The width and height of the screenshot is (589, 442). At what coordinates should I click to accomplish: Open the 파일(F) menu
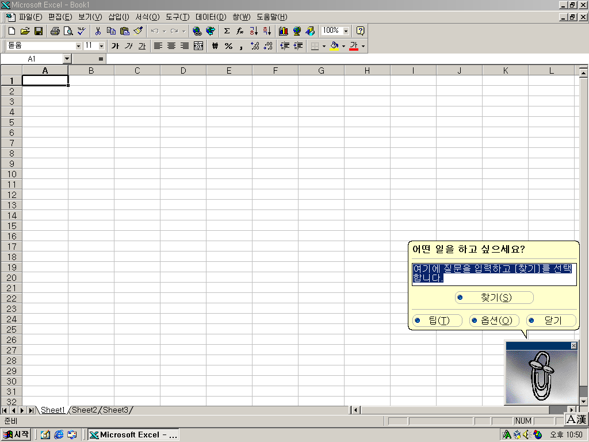tap(30, 17)
